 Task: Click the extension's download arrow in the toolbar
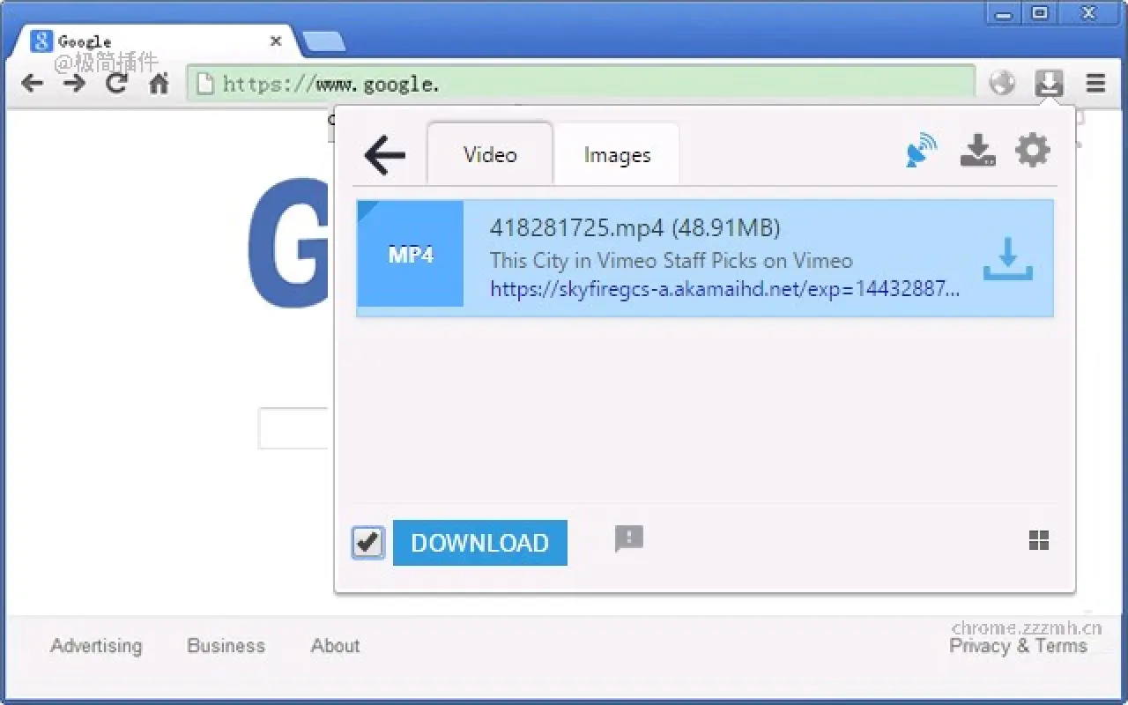click(1049, 83)
